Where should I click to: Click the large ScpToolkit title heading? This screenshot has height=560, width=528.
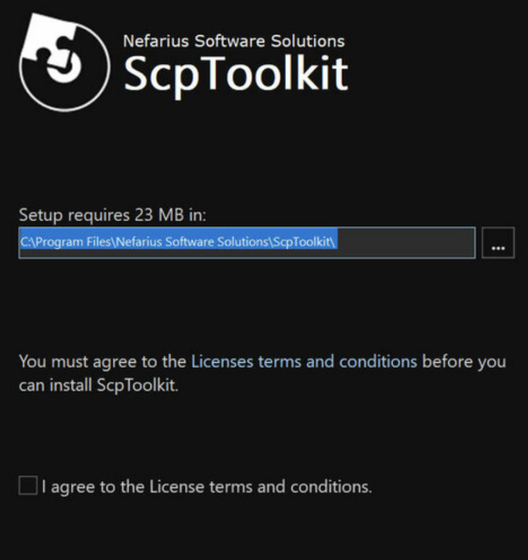click(235, 74)
